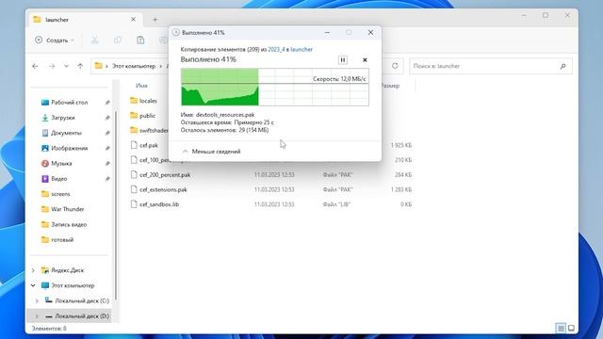Click the Видео pin icon
The image size is (603, 339).
point(107,179)
